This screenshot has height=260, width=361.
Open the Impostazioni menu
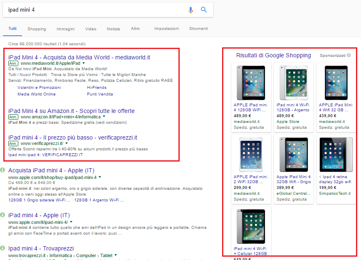(x=166, y=29)
